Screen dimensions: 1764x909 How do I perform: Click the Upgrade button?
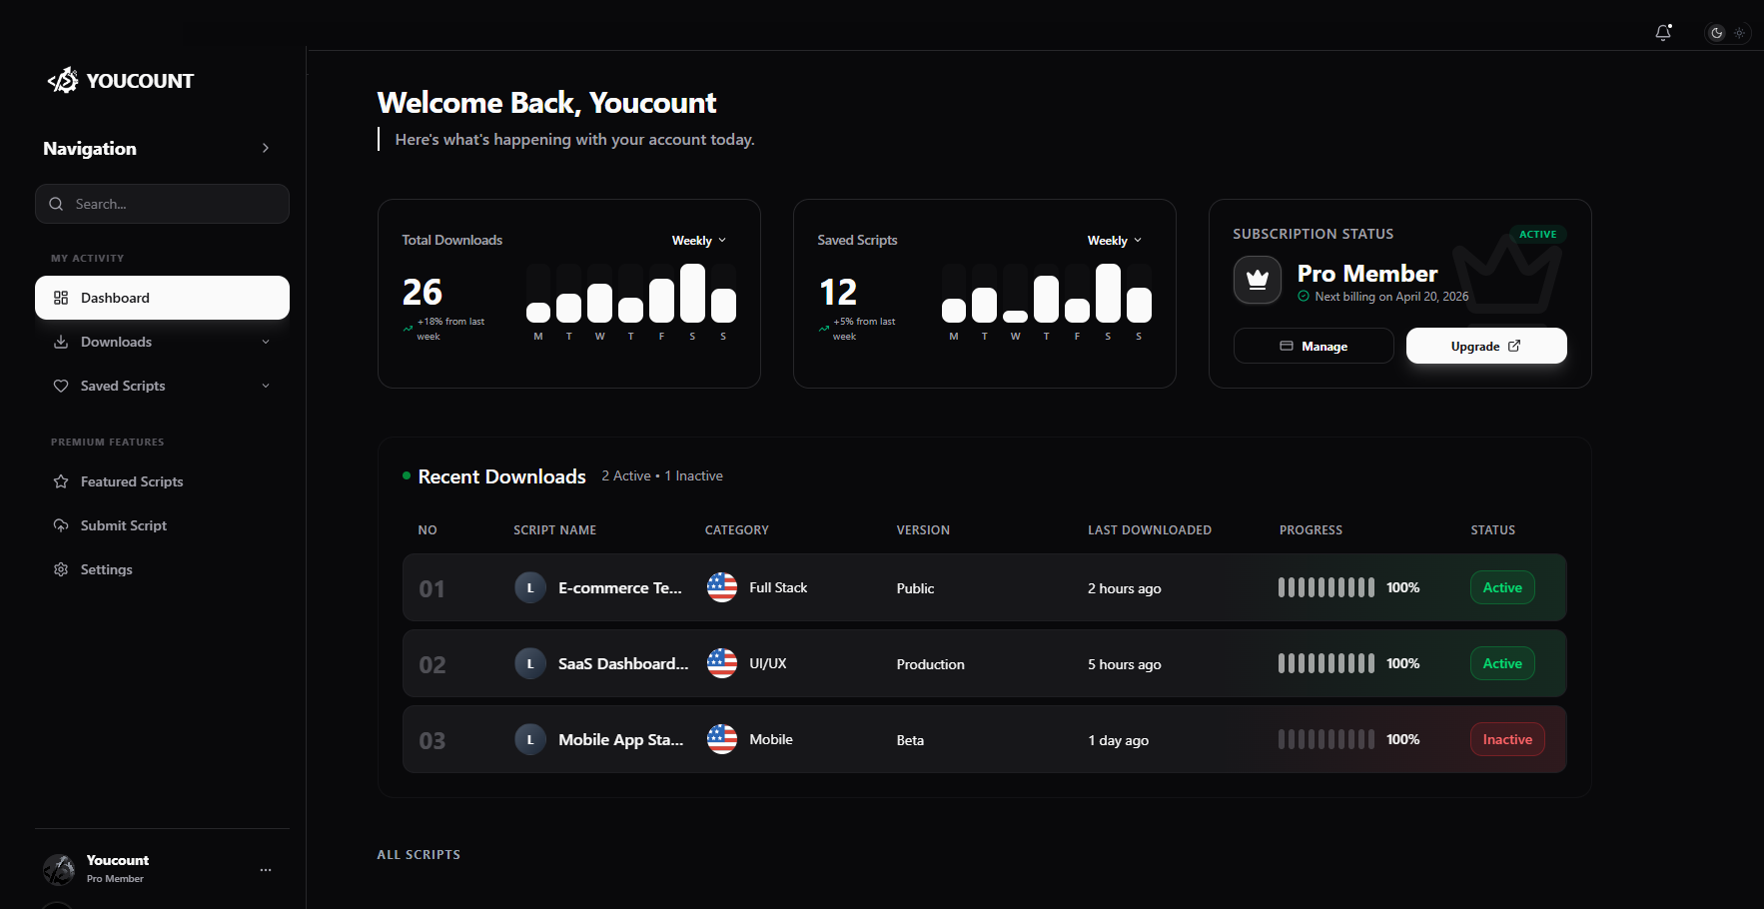(x=1485, y=346)
